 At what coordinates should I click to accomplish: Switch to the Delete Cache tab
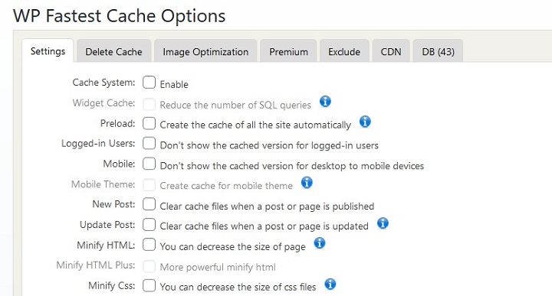tap(113, 51)
